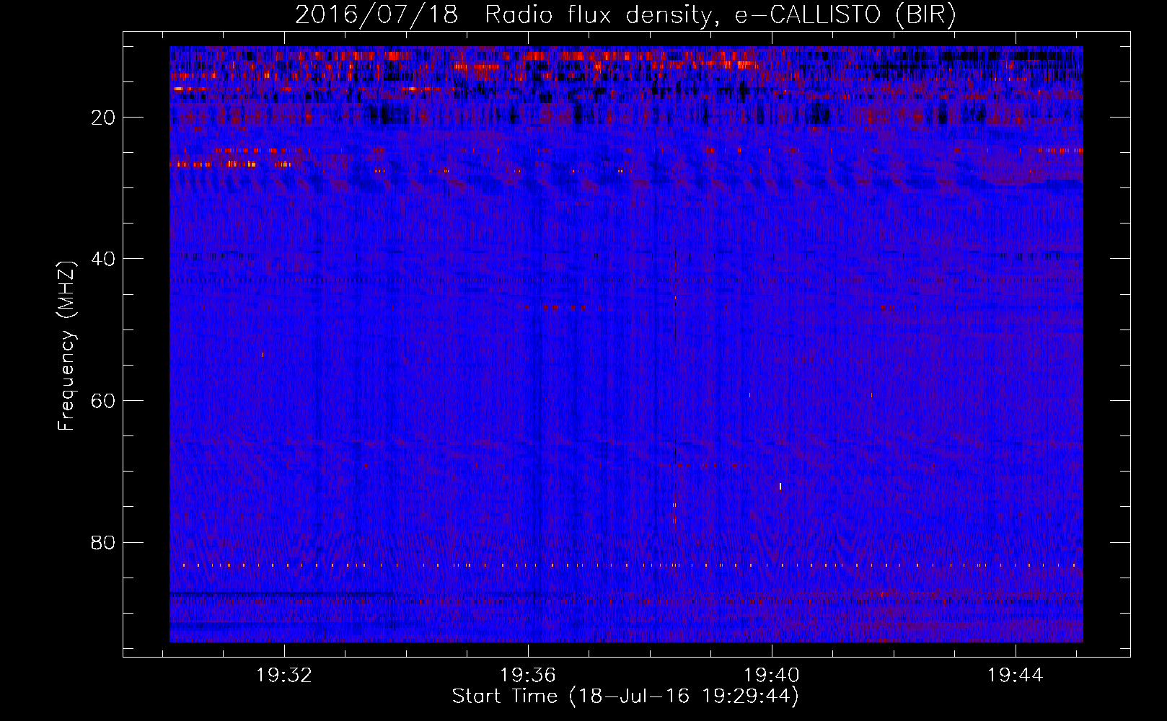
Task: Click the 19:36 time tick label
Action: pos(528,676)
